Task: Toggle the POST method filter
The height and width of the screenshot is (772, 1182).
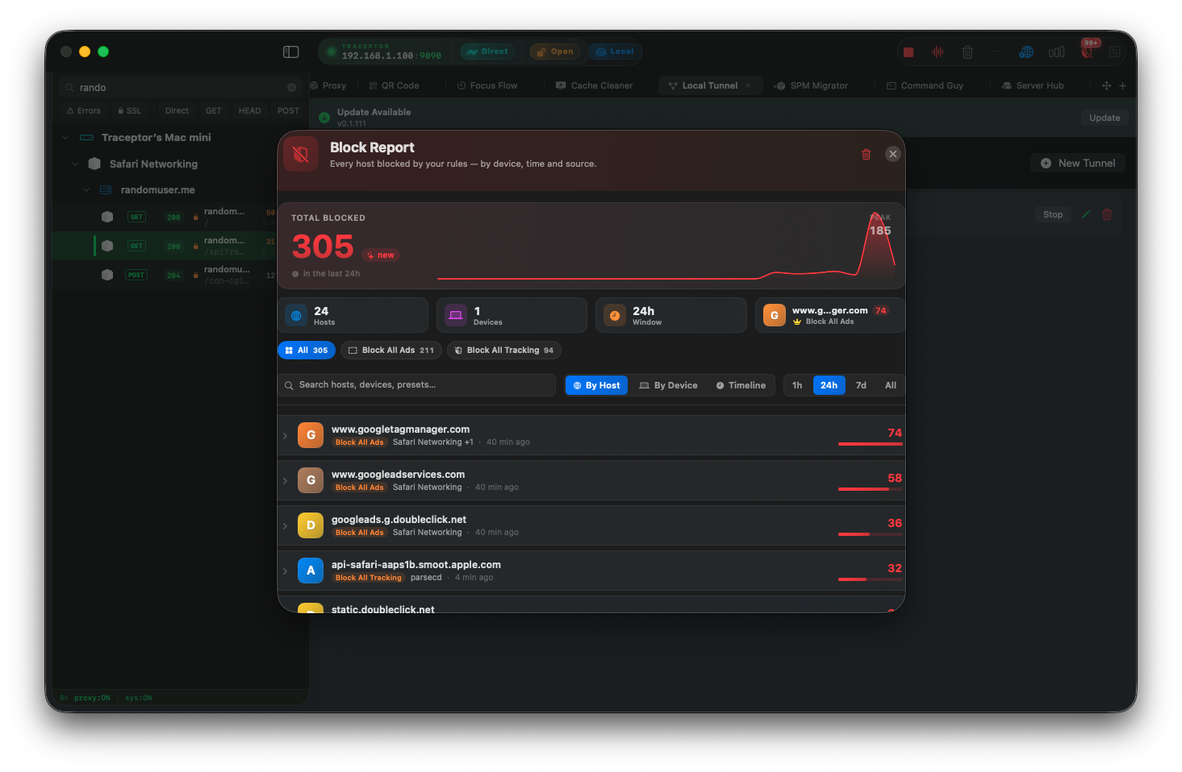Action: [x=288, y=111]
